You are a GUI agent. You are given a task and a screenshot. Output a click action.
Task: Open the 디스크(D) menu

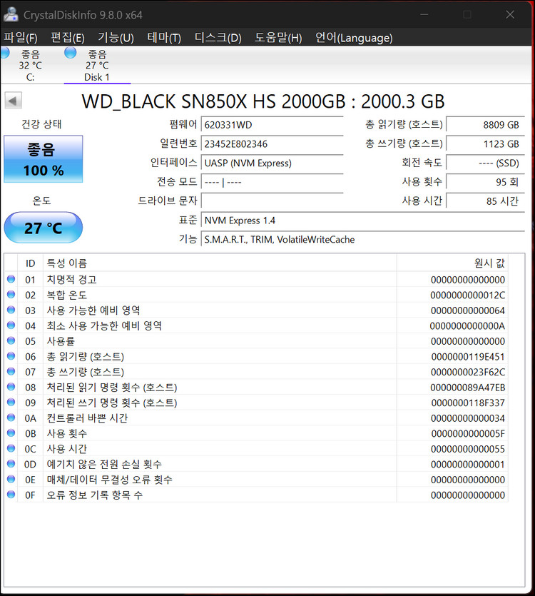coord(218,37)
